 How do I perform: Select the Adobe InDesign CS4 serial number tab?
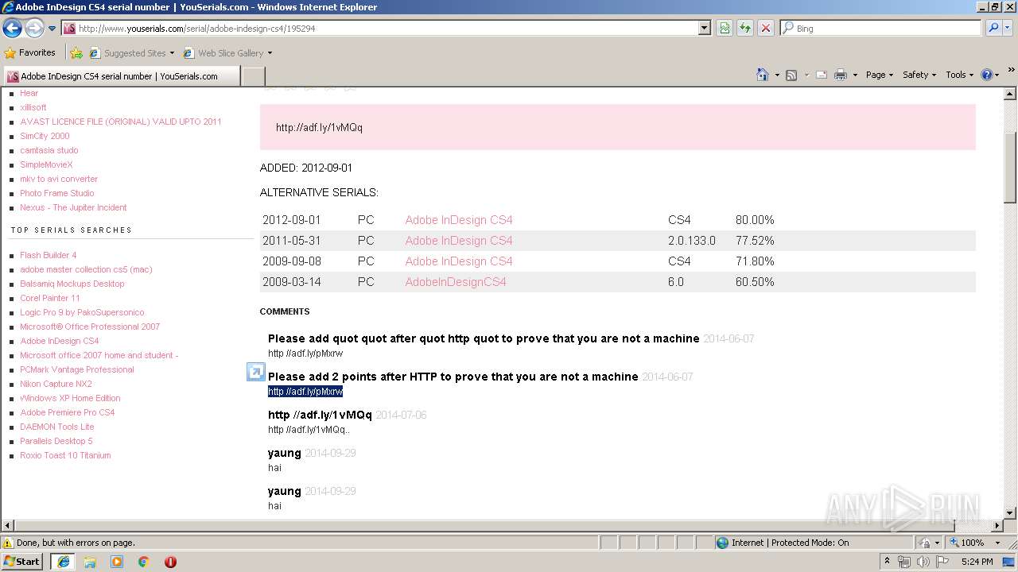121,75
